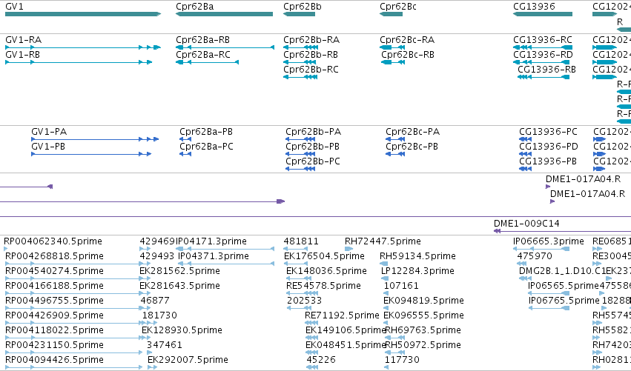Select the Cpr62Bb-PB protein
Viewport: 631px width, 371px height.
pyautogui.click(x=313, y=147)
